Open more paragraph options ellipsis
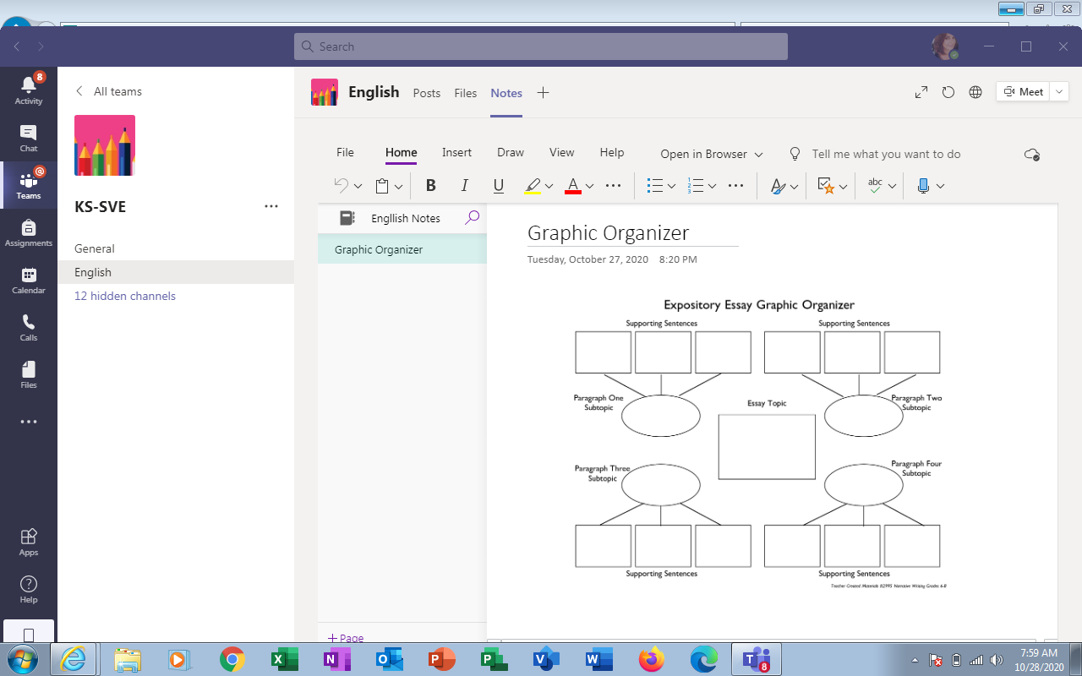Screen dimensions: 1082x676 (x=735, y=186)
